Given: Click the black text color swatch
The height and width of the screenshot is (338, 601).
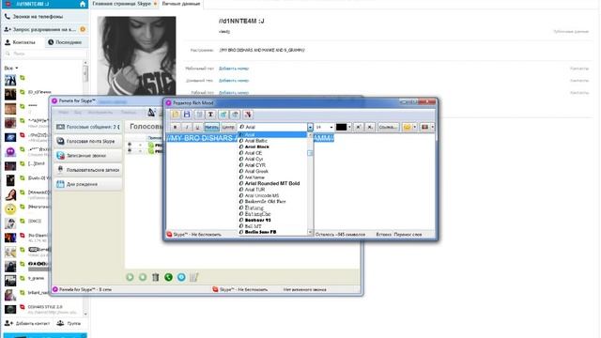Looking at the screenshot, I should click(x=341, y=128).
